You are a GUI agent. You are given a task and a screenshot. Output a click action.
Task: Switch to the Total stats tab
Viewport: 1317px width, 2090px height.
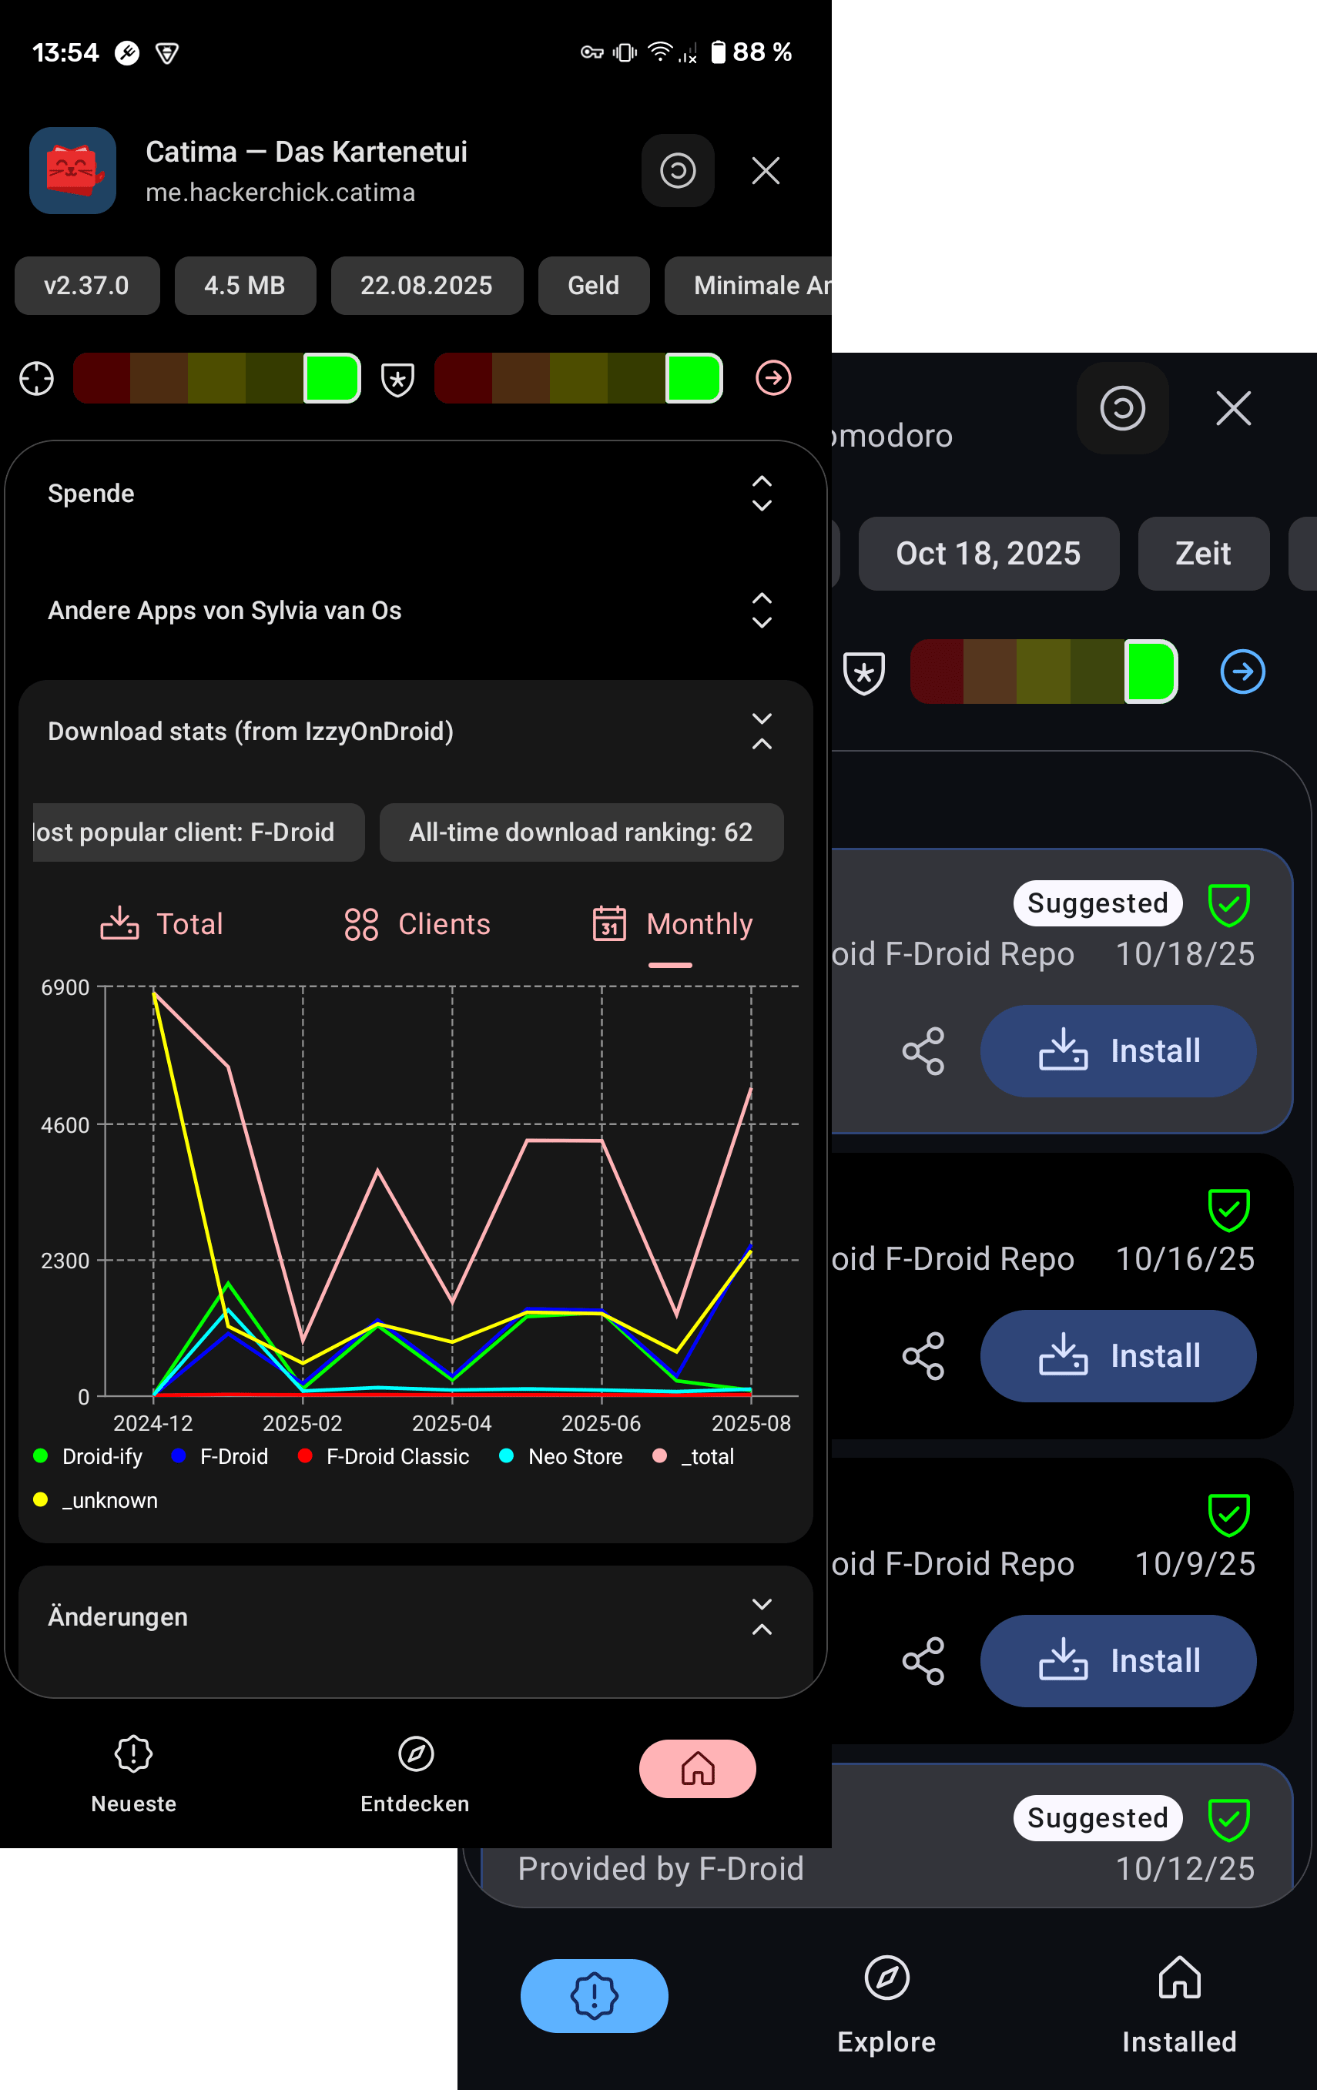tap(163, 924)
